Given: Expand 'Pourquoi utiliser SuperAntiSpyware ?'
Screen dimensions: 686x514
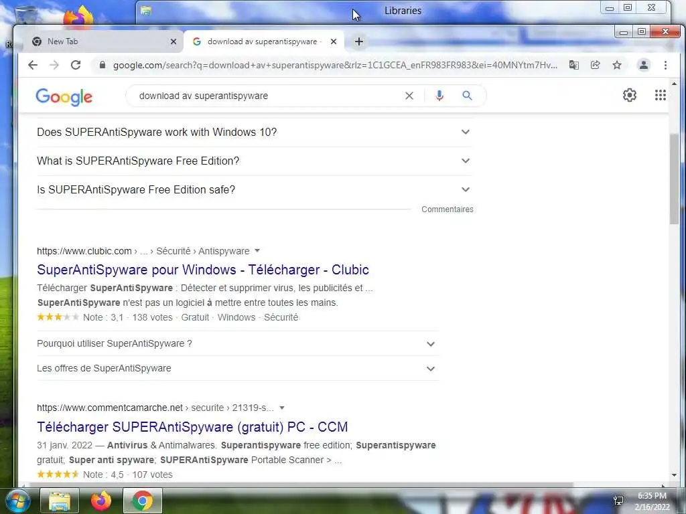Looking at the screenshot, I should pos(238,343).
